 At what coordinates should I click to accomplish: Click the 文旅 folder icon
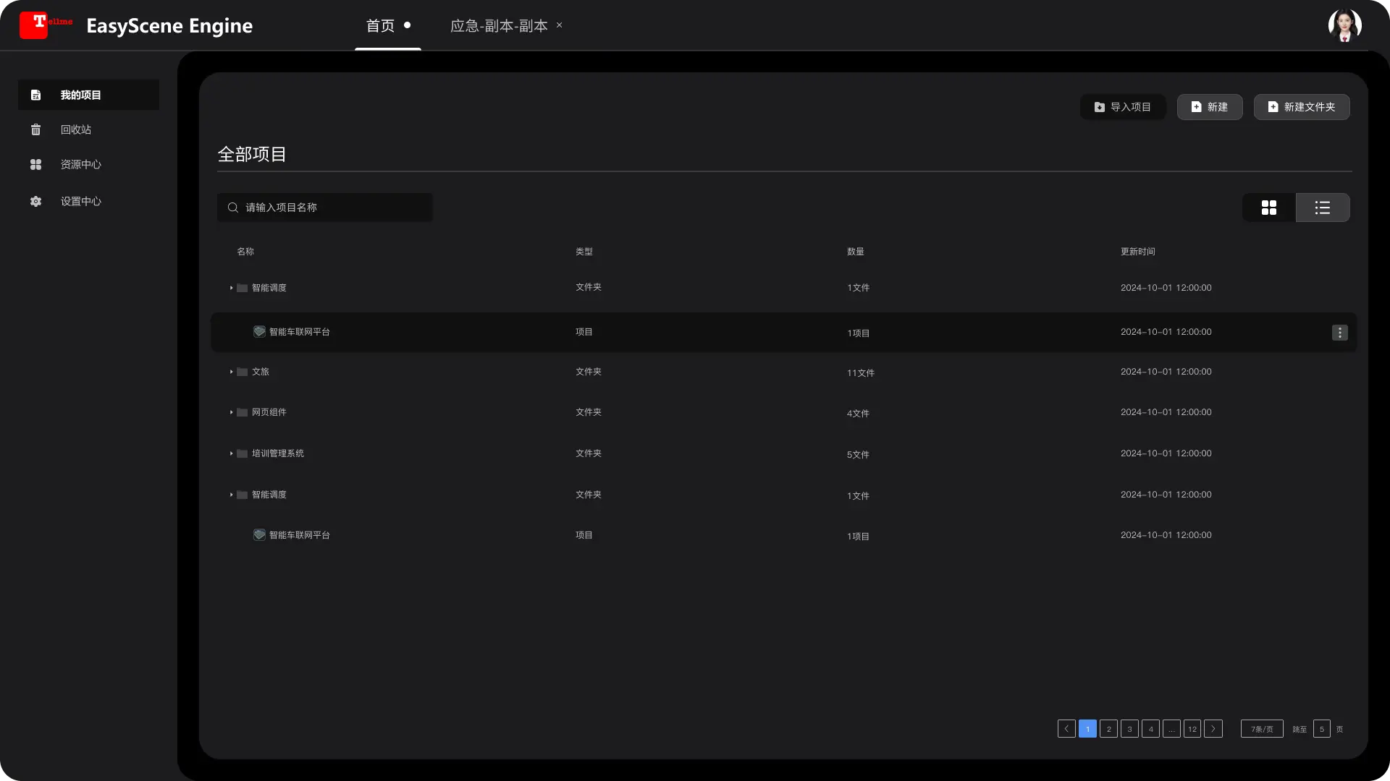pyautogui.click(x=243, y=372)
